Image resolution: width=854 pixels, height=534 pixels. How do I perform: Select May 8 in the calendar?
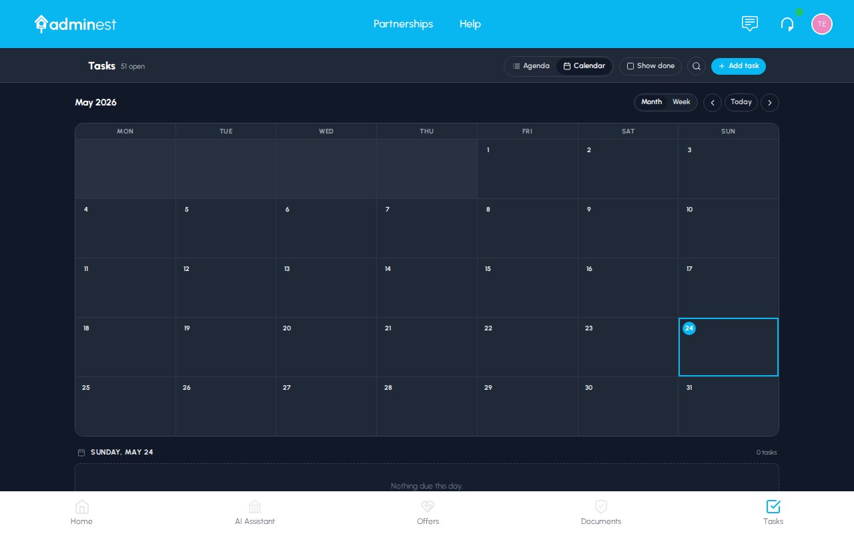pyautogui.click(x=528, y=228)
